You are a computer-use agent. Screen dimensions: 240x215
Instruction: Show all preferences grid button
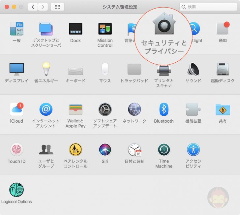pyautogui.click(x=57, y=7)
